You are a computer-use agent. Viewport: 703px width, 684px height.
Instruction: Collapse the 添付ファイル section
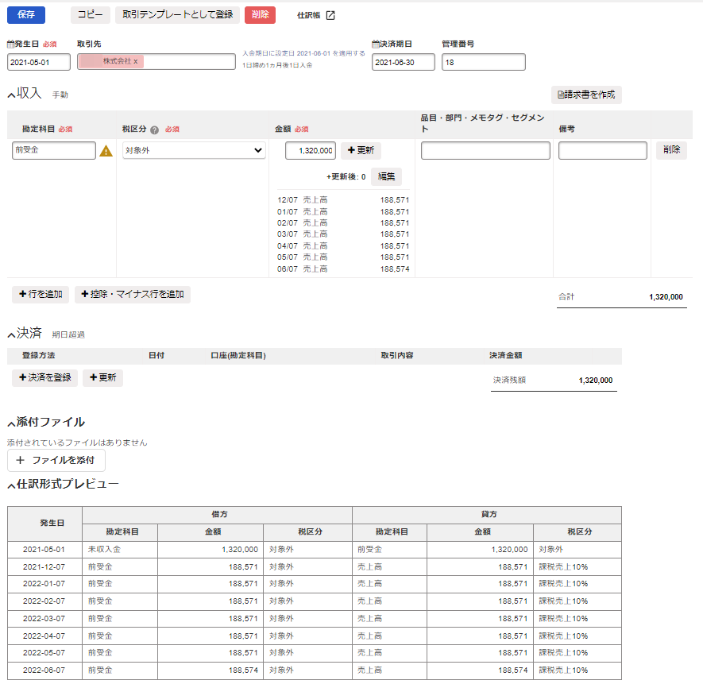click(x=11, y=423)
